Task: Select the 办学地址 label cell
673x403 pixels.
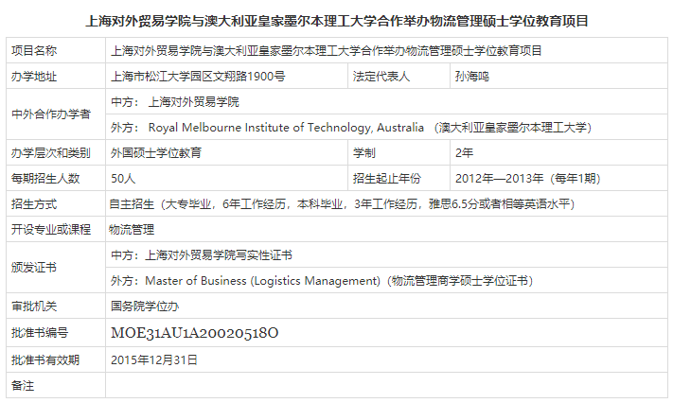Action: (56, 77)
